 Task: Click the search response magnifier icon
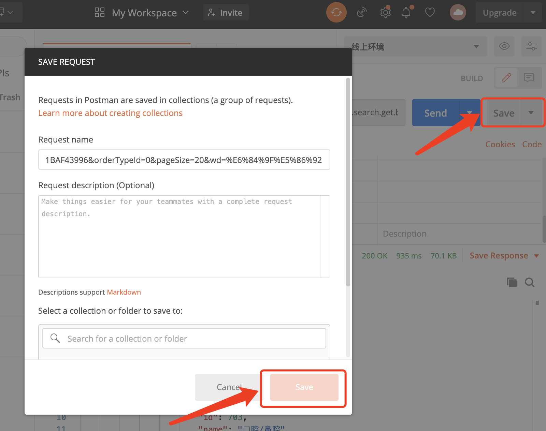tap(530, 282)
